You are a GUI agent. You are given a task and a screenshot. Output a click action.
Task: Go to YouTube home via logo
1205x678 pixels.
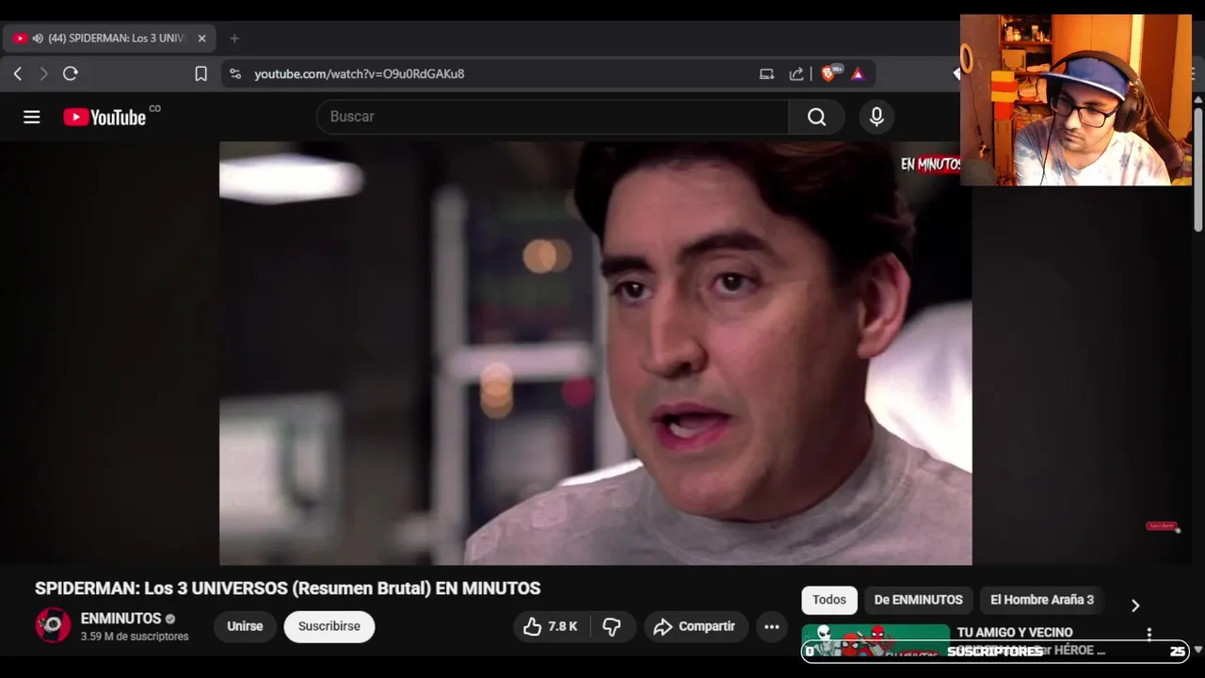(x=104, y=117)
